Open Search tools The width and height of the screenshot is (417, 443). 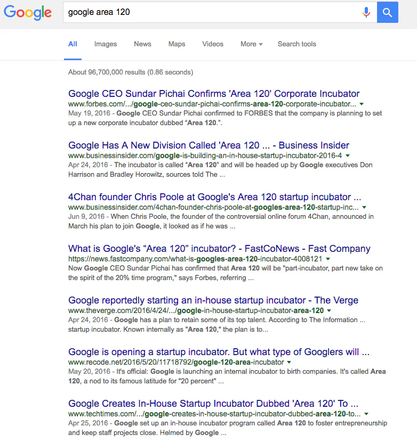click(297, 44)
